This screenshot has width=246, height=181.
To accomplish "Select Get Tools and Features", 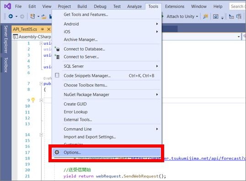I will pos(107,15).
